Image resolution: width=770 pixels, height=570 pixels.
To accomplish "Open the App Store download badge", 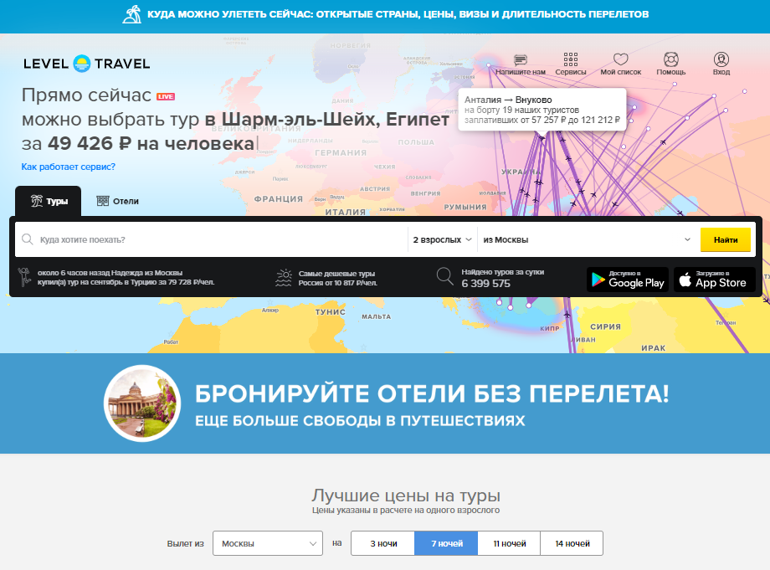I will tap(714, 280).
